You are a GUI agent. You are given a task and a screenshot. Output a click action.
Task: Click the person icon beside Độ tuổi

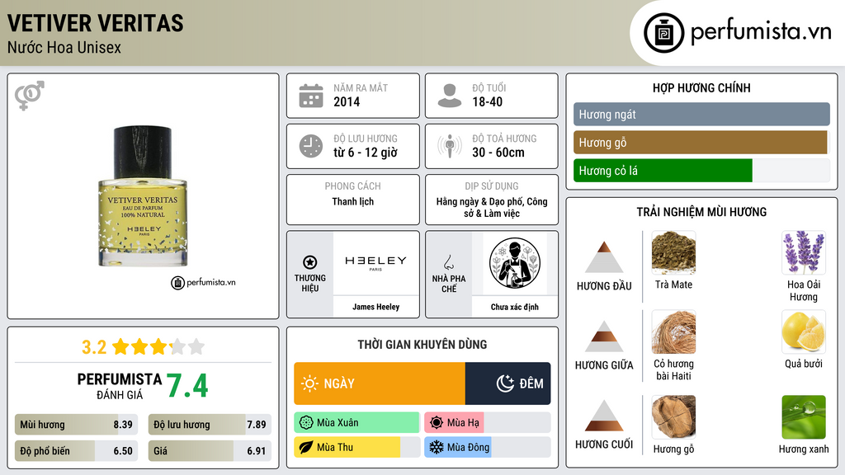(450, 96)
